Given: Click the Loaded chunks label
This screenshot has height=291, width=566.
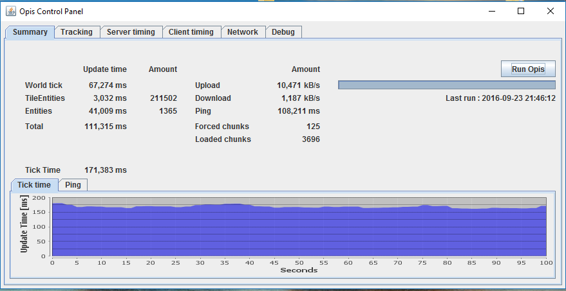Looking at the screenshot, I should 223,139.
